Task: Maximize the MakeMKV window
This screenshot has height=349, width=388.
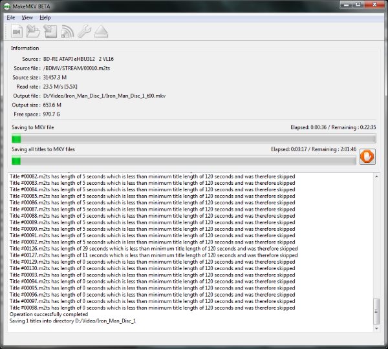Action: (358, 5)
